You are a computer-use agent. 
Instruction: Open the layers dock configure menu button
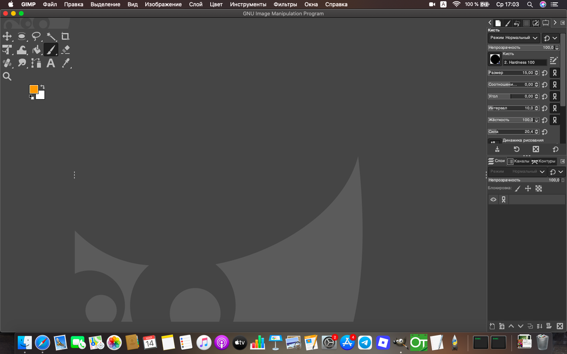click(x=562, y=161)
